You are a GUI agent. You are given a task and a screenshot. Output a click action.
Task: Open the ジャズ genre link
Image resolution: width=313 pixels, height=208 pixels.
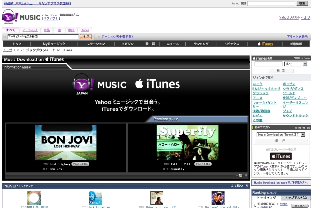coord(287,111)
